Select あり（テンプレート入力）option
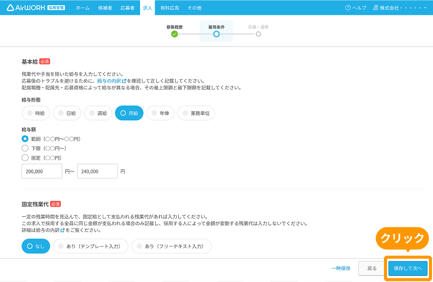The height and width of the screenshot is (282, 433). point(90,246)
